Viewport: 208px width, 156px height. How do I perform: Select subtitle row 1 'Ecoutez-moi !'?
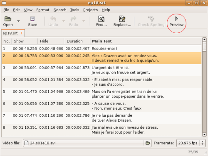point(102,48)
